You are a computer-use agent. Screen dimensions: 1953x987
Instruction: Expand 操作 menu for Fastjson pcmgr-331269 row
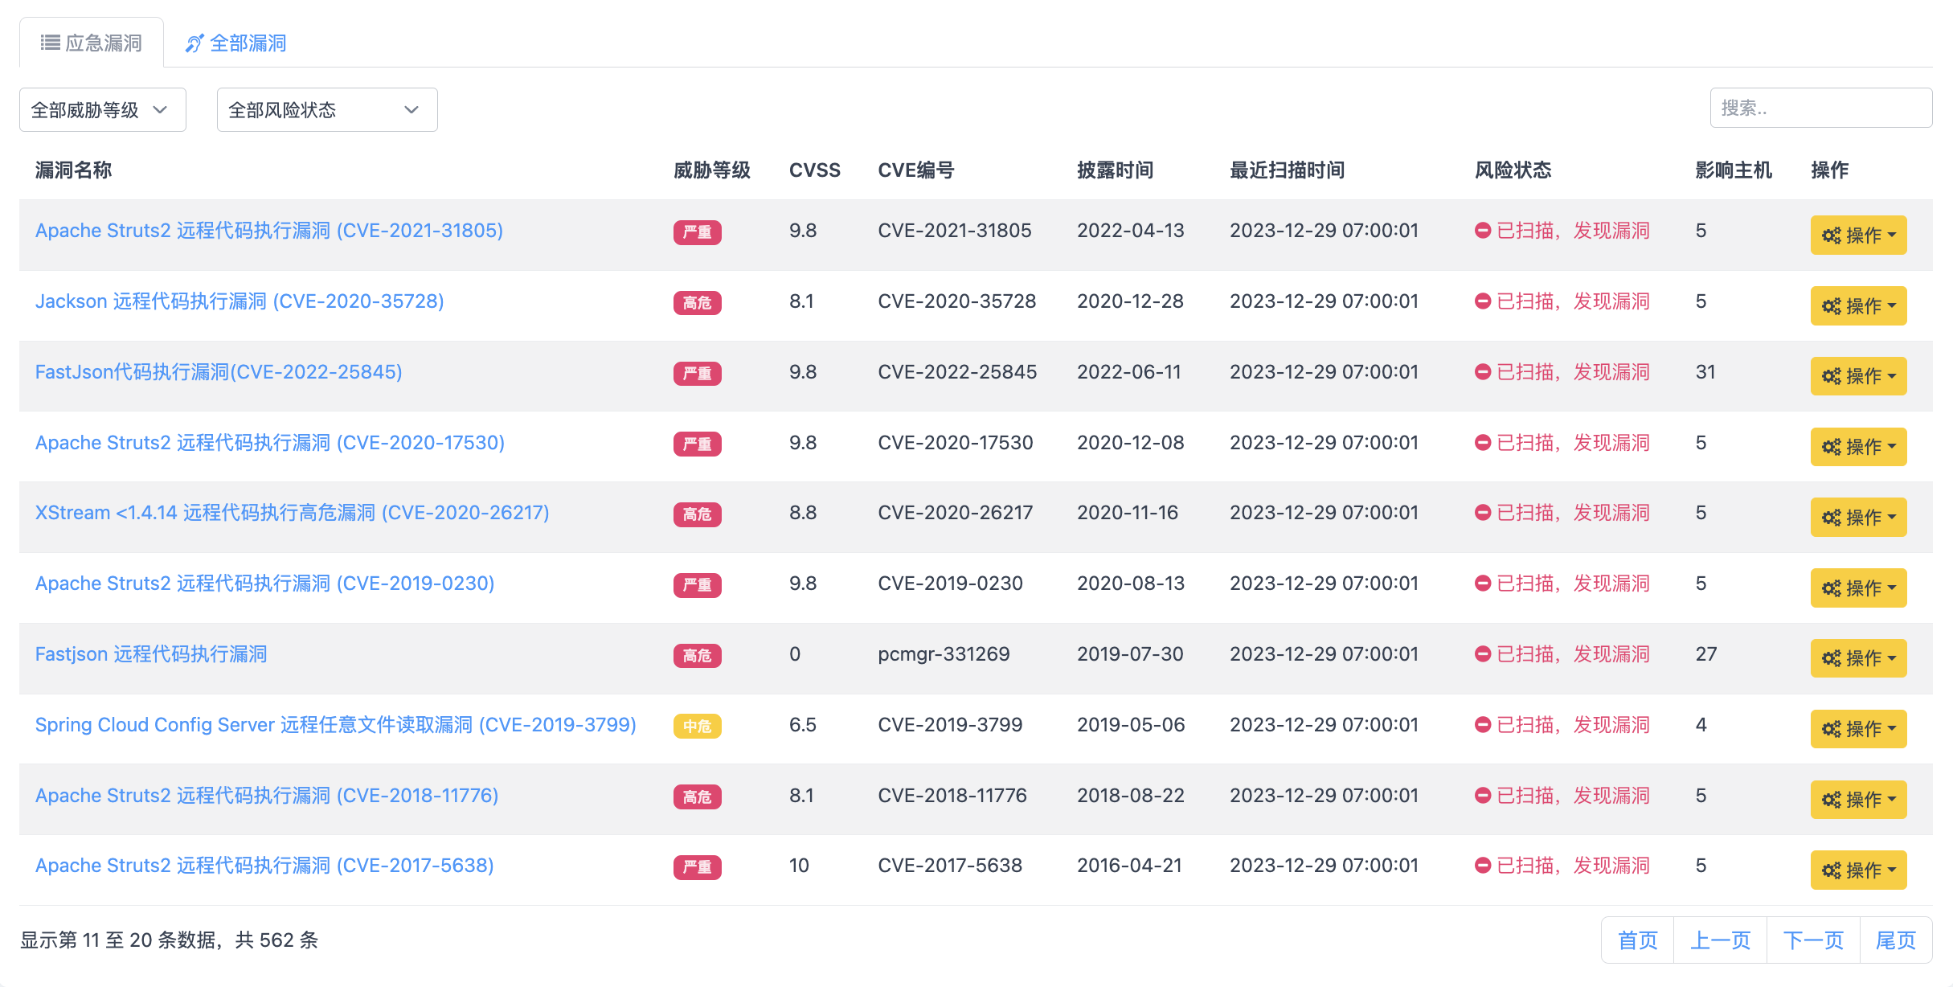tap(1857, 658)
